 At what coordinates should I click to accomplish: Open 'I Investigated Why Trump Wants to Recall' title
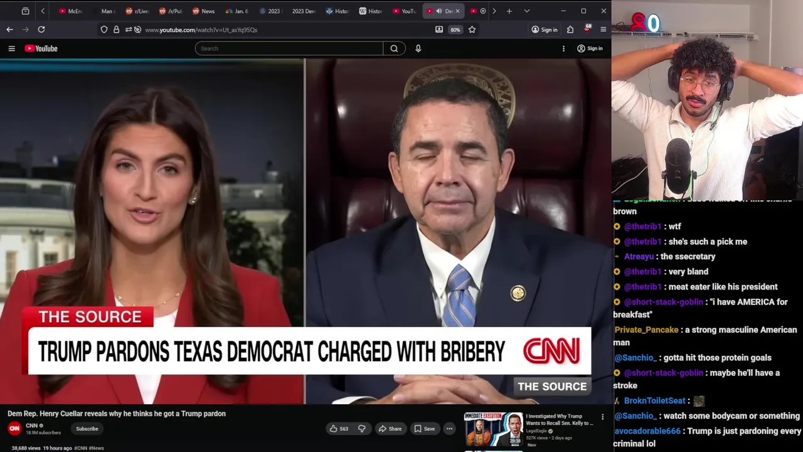coord(559,419)
